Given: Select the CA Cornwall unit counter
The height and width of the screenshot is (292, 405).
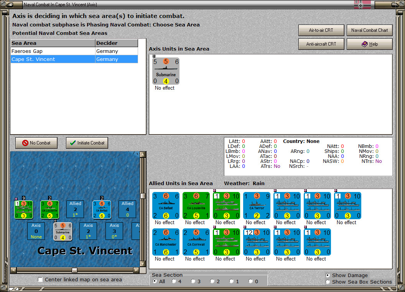Looking at the screenshot, I should click(x=196, y=242).
